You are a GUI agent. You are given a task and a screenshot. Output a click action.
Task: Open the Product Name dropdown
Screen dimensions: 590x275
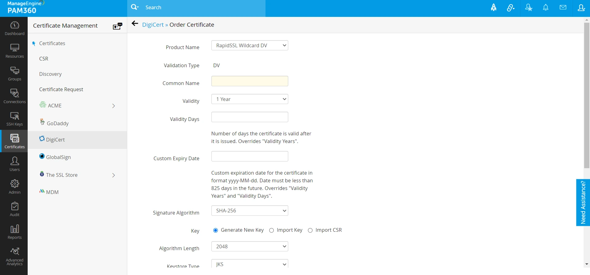250,45
